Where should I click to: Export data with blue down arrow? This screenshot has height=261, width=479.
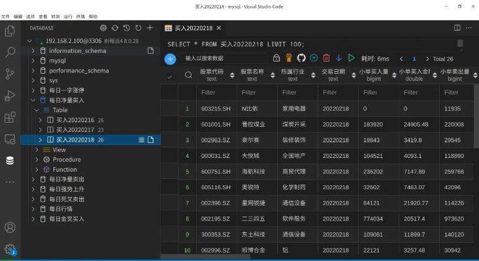[x=339, y=58]
